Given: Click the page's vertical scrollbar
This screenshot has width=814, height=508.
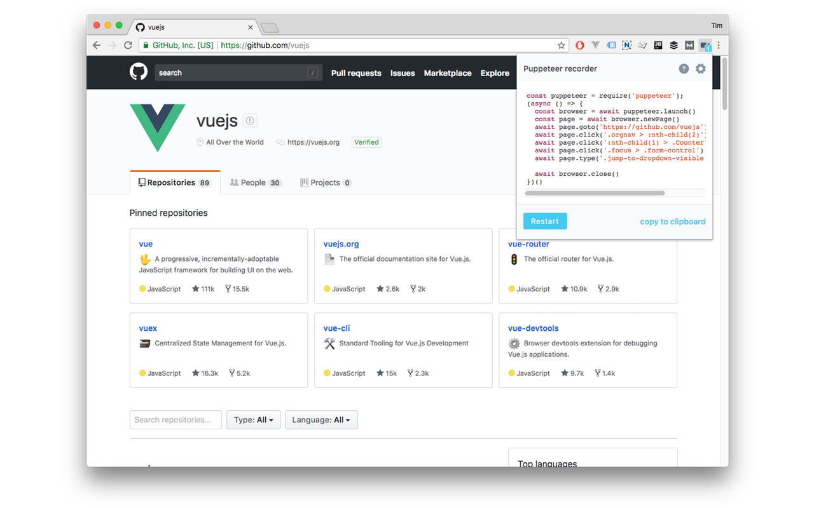Looking at the screenshot, I should click(724, 83).
